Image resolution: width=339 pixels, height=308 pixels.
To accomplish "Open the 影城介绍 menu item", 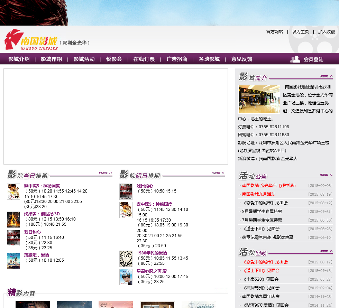I will (x=19, y=59).
